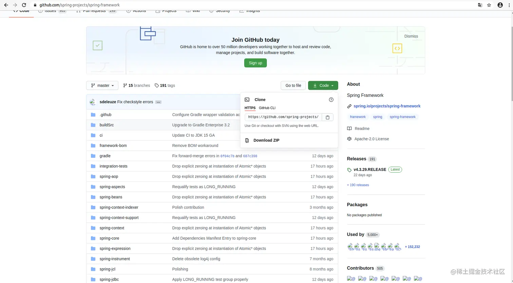This screenshot has width=513, height=283.
Task: Open the Actions tab
Action: pos(136,11)
